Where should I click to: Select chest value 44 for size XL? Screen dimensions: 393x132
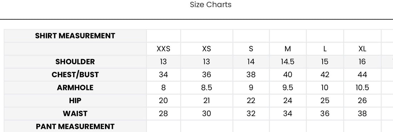(x=362, y=75)
